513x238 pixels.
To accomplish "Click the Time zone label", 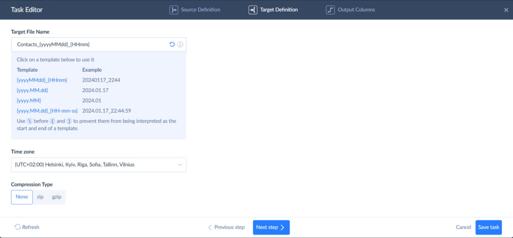I will 23,152.
